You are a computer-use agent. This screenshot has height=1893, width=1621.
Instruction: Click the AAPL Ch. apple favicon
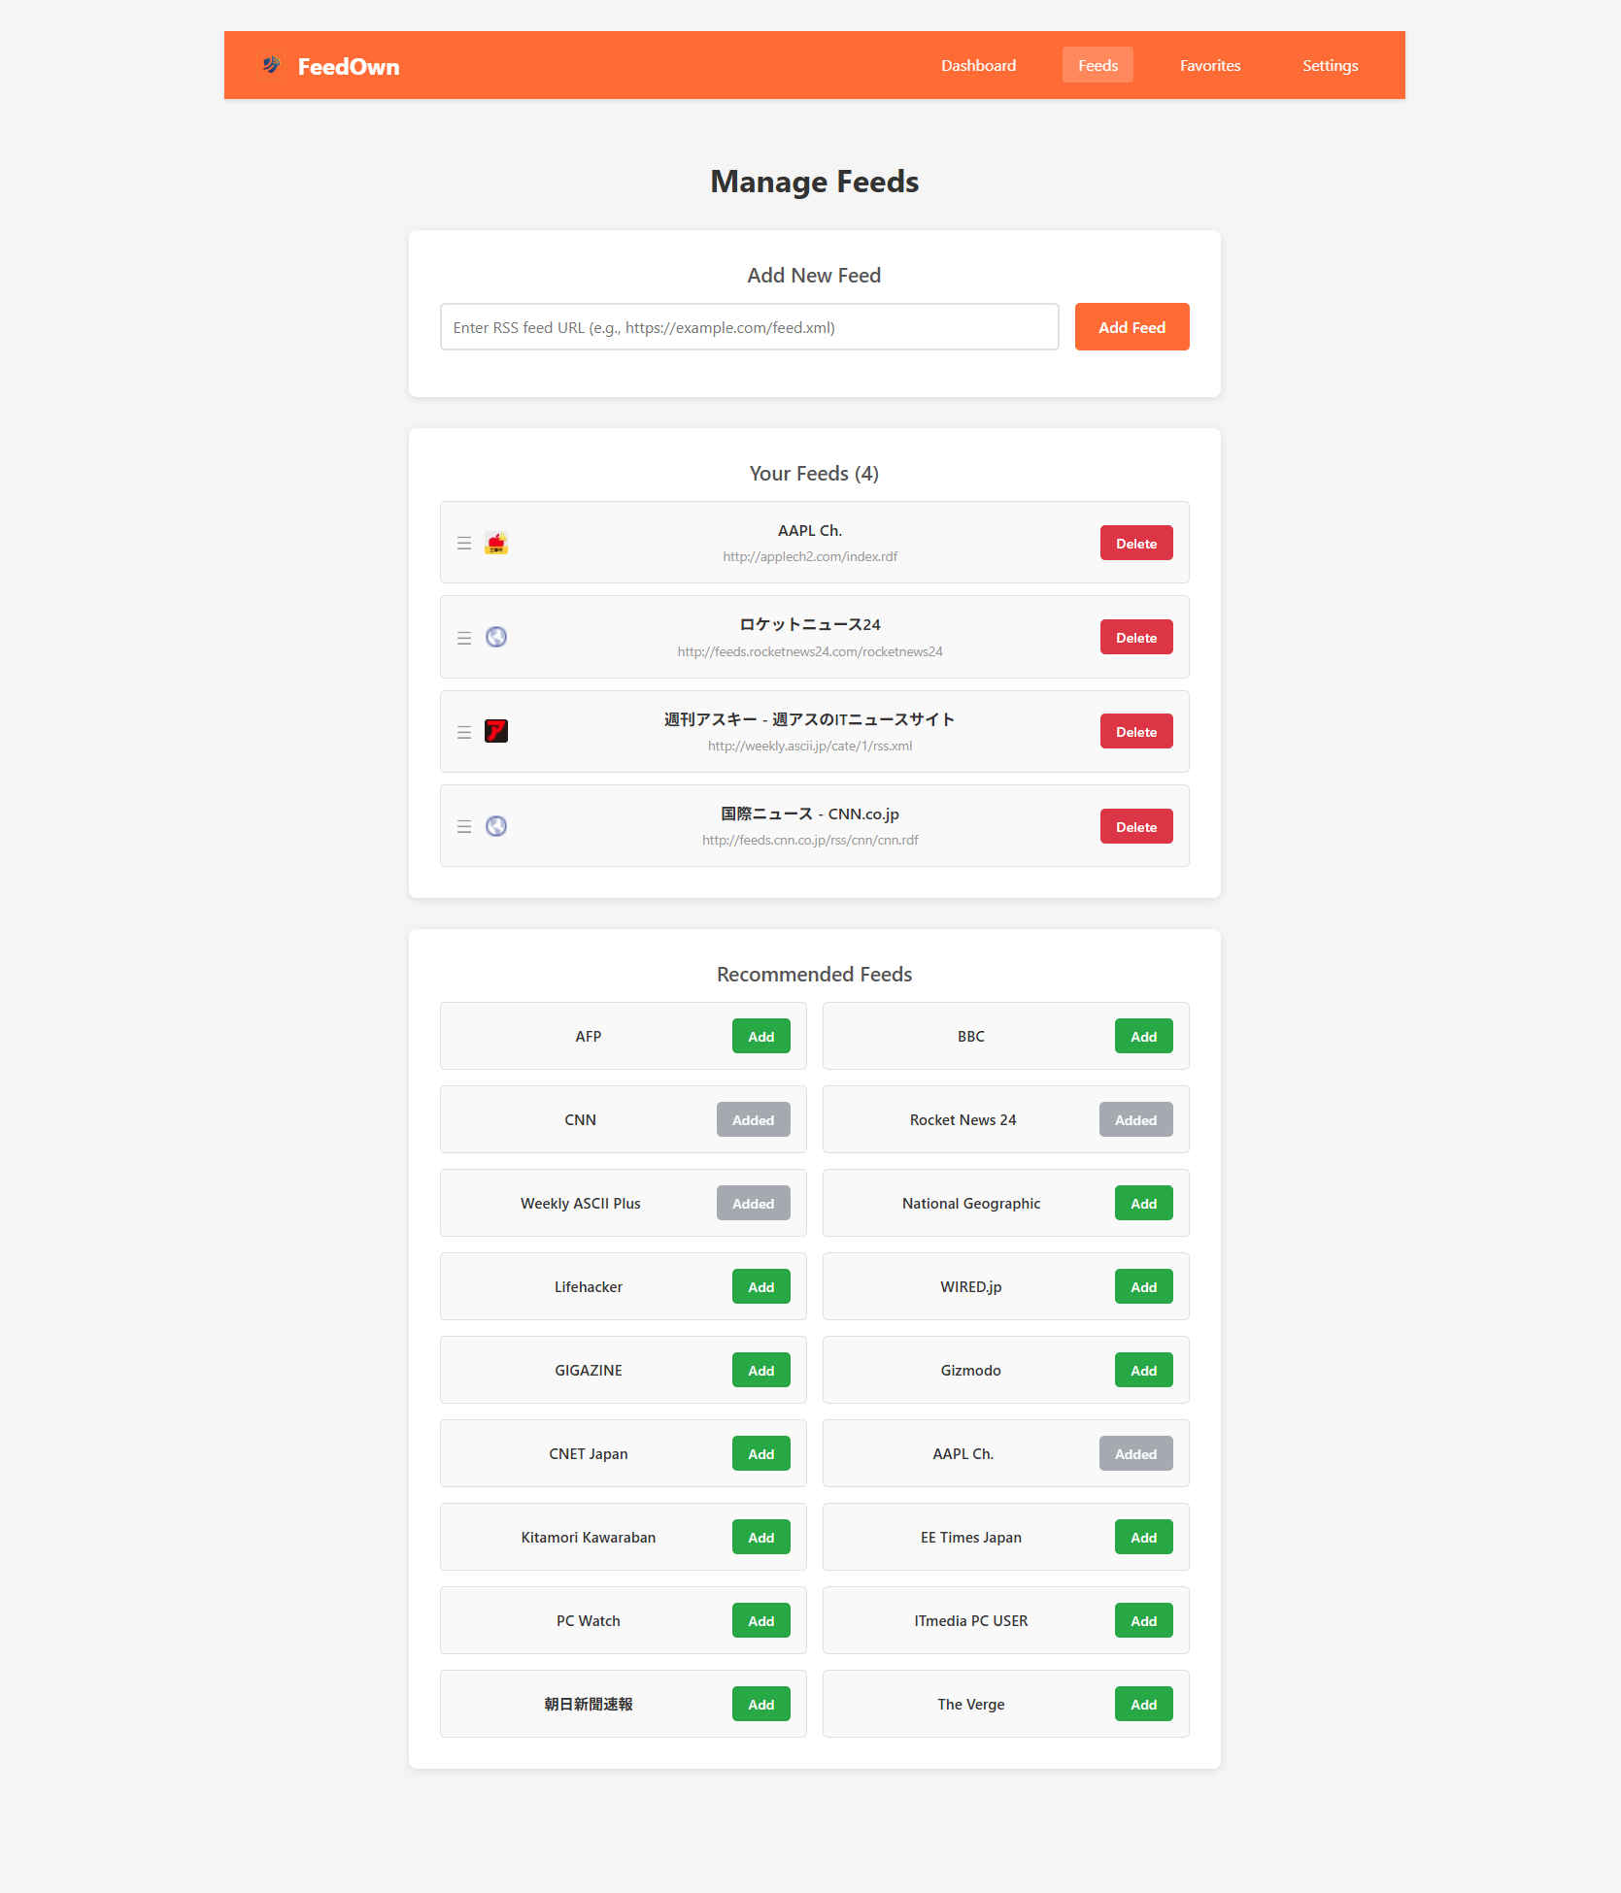pos(496,543)
